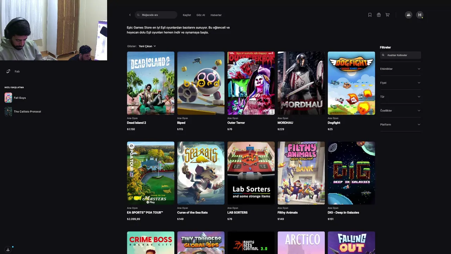The image size is (451, 254).
Task: Open the Falling Out cover art
Action: pos(351,243)
